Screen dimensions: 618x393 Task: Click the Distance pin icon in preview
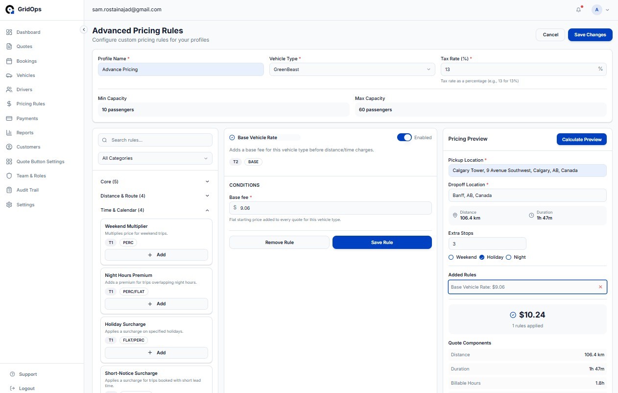click(455, 215)
